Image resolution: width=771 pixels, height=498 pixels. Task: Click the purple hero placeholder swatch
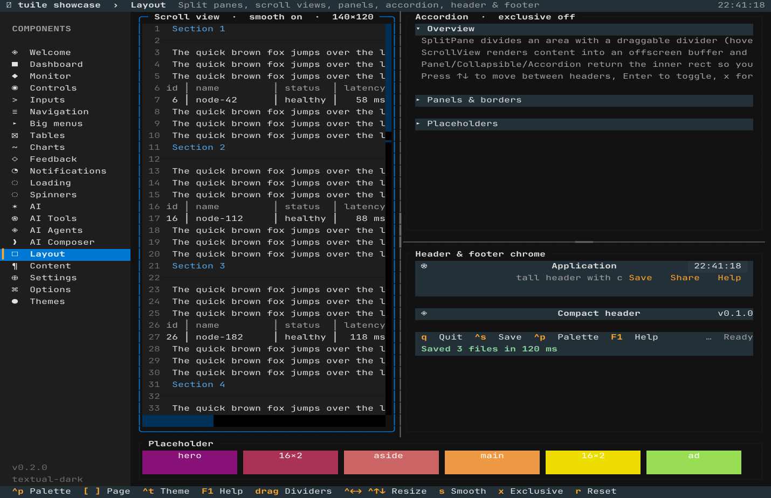[x=190, y=462]
